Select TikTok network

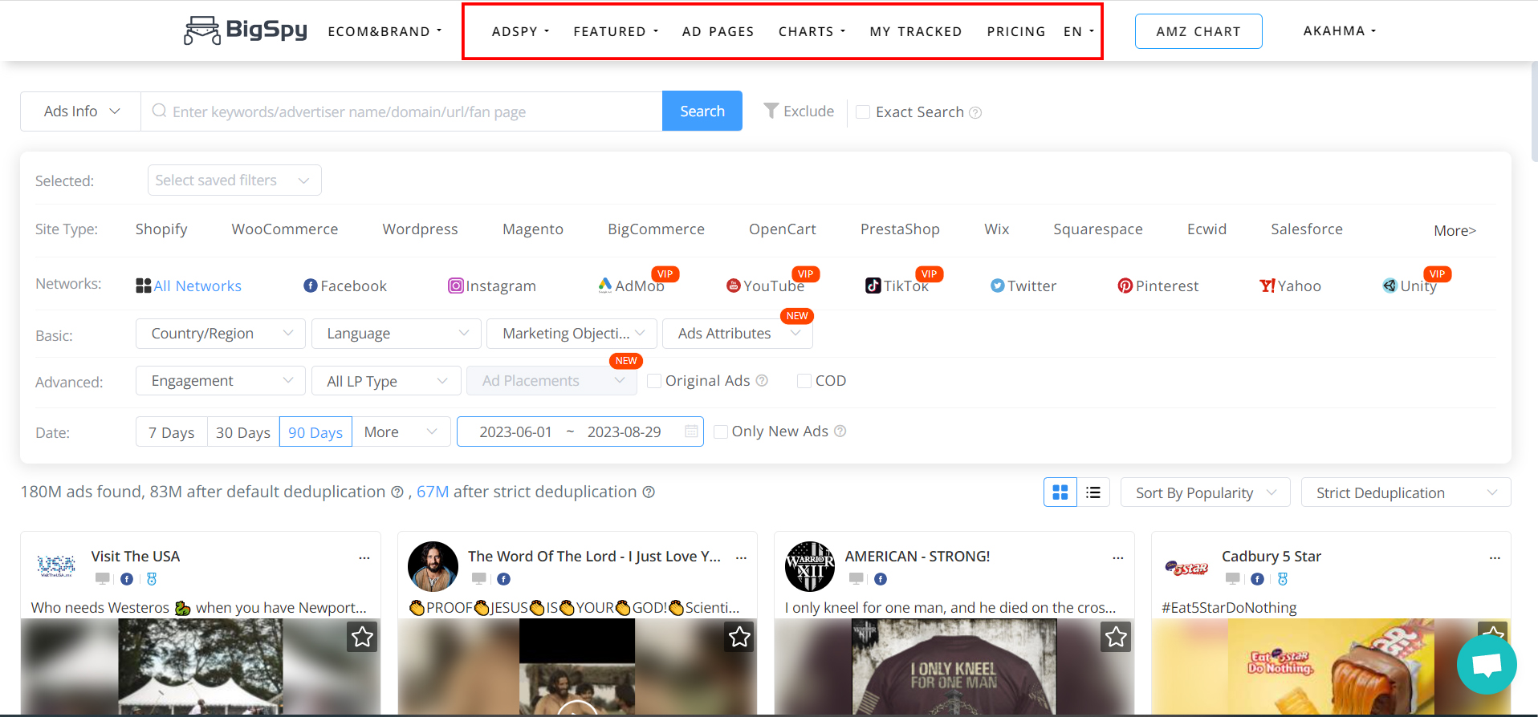tap(897, 286)
